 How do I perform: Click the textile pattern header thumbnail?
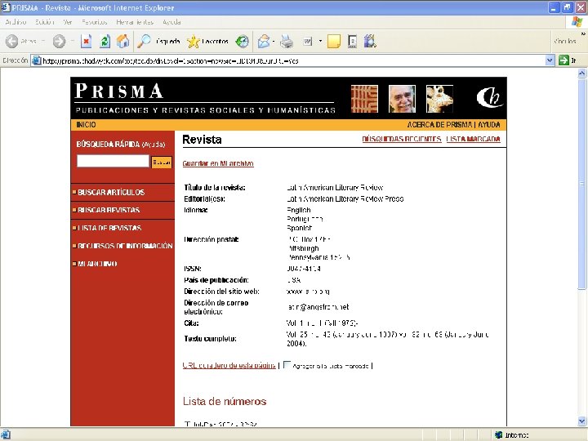(364, 99)
